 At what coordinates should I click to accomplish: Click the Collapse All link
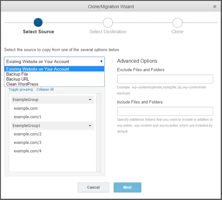click(45, 90)
